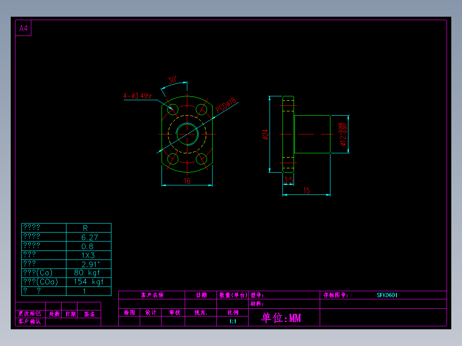Click the 比例 scale header
The width and height of the screenshot is (462, 346).
click(x=233, y=313)
